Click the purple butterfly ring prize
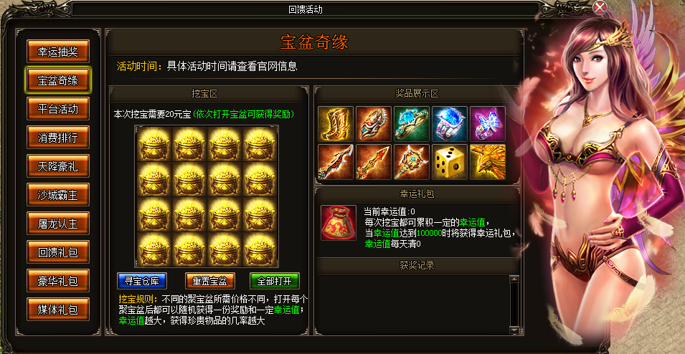Viewport: 685px width, 354px height. click(488, 123)
